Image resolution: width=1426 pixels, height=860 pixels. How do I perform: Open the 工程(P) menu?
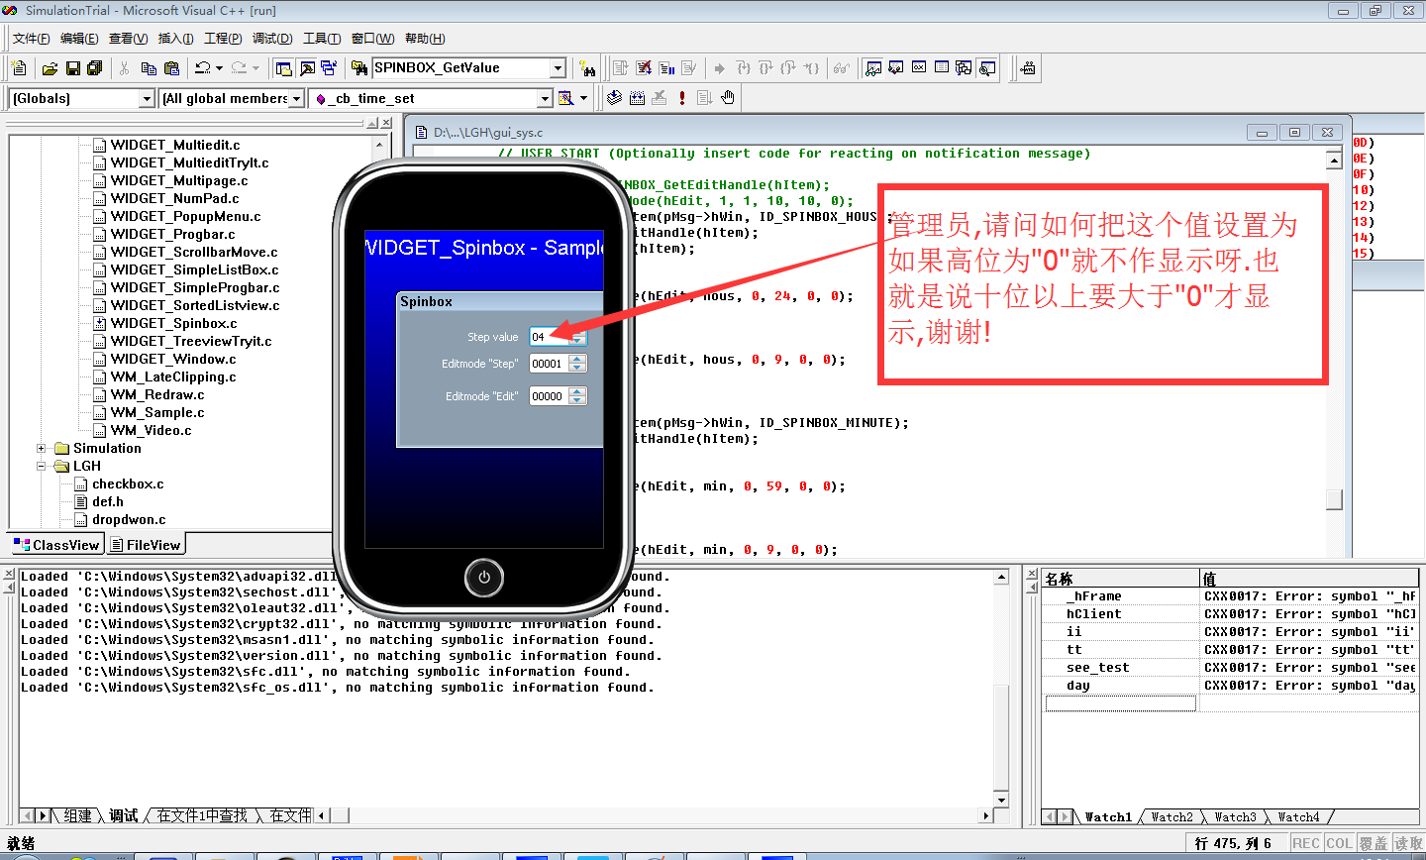pyautogui.click(x=223, y=39)
